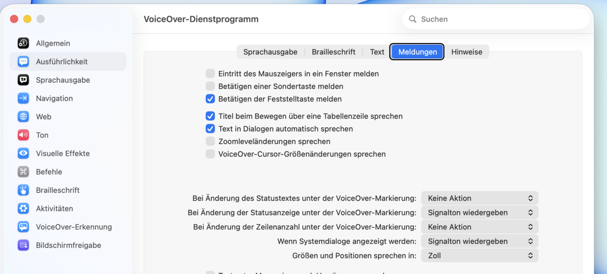Select the Visuelle Effekte category label
This screenshot has height=274, width=607.
(63, 153)
